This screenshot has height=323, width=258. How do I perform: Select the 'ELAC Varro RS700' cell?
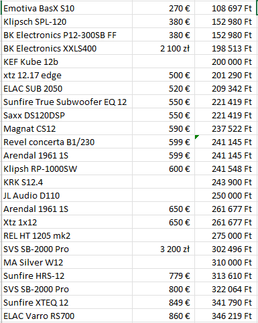point(67,316)
